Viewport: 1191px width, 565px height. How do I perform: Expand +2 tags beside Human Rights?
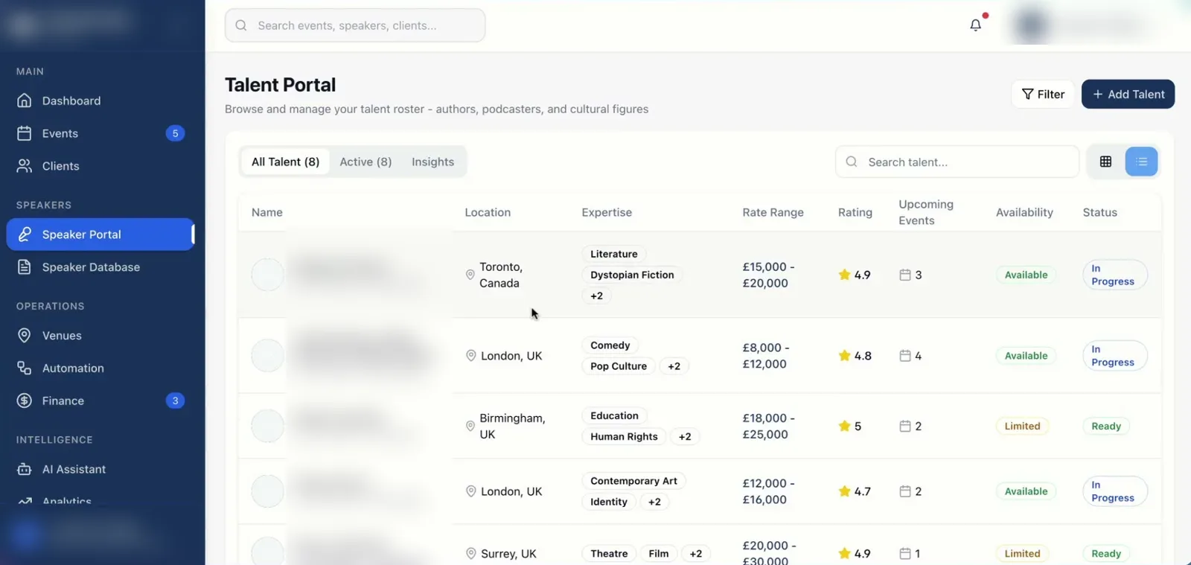(x=685, y=437)
